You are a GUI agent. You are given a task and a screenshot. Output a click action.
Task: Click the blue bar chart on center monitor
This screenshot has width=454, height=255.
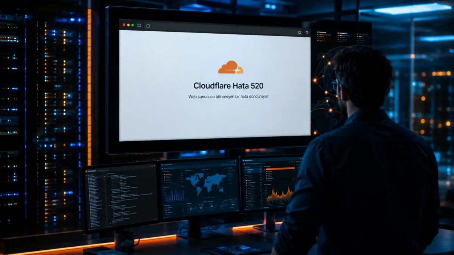click(174, 195)
